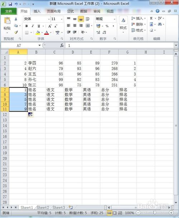Open the fill color dropdown arrow
This screenshot has height=218, width=179.
click(x=42, y=33)
